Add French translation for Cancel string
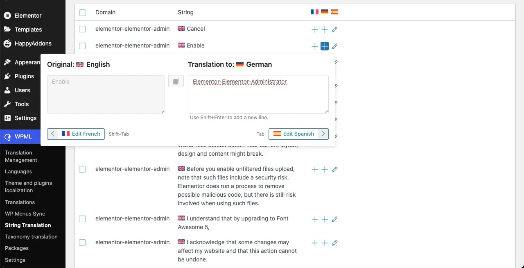 coord(315,30)
